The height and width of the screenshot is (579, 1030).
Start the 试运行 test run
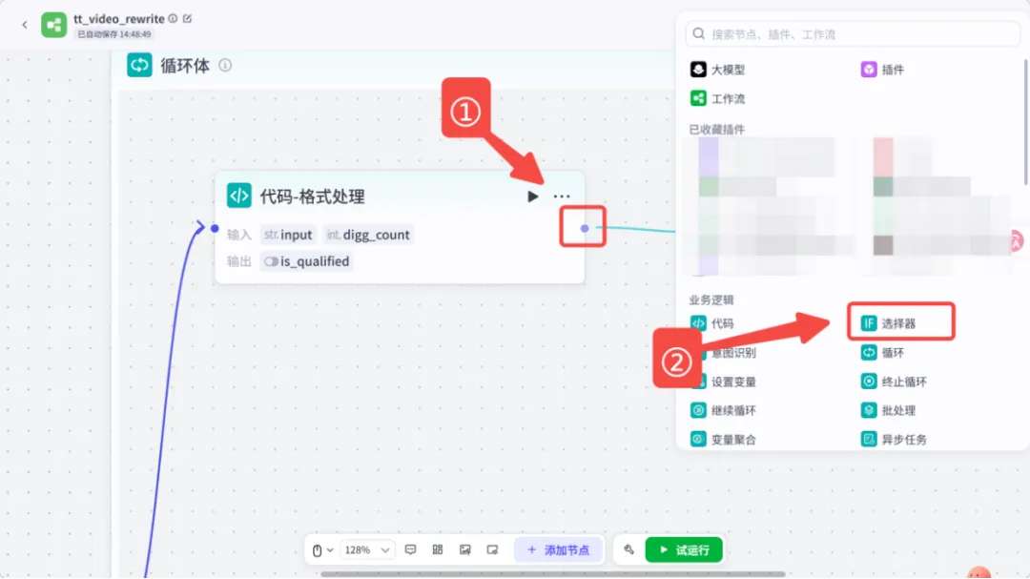[x=684, y=550]
